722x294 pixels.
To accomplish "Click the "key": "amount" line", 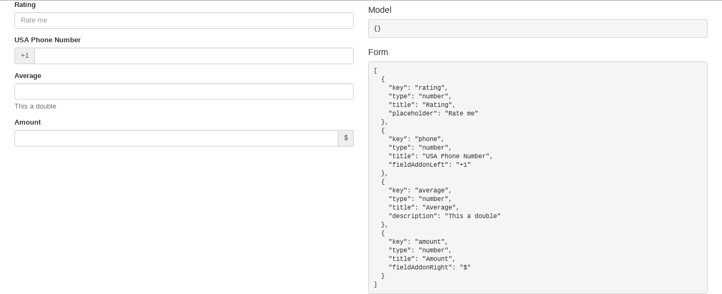I will [418, 242].
